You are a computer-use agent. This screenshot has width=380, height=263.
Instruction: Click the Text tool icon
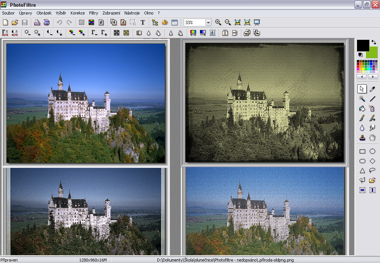click(x=142, y=23)
